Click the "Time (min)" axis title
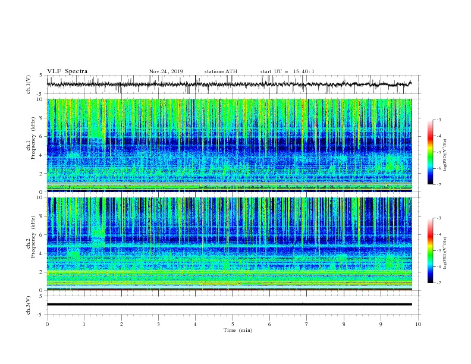This screenshot has width=471, height=364. 238,330
